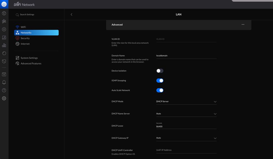Enable Device Isolation
273x159 pixels.
[x=160, y=71]
